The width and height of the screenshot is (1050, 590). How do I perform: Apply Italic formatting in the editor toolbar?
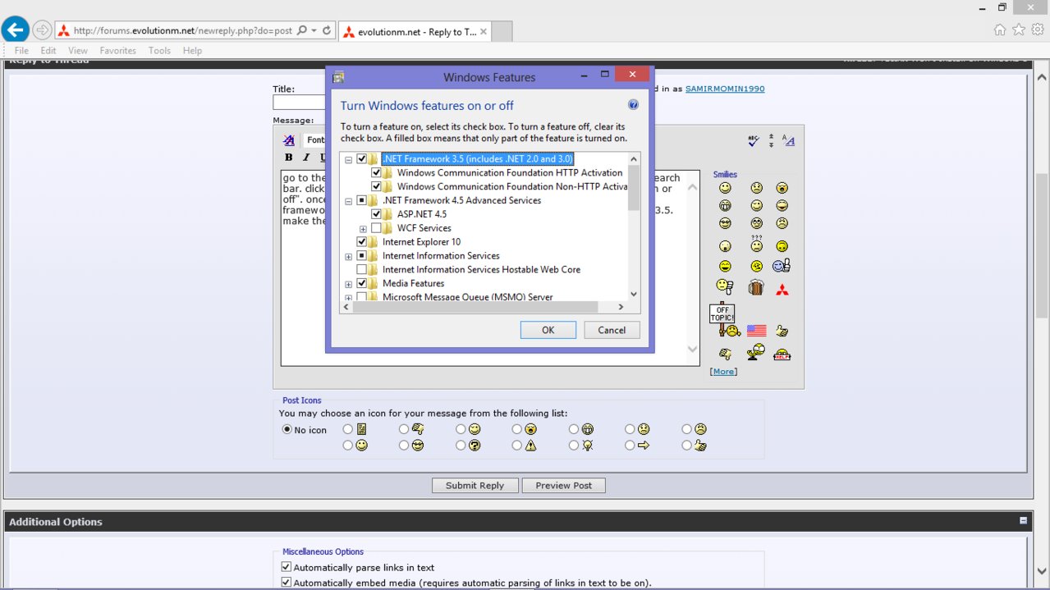tap(305, 158)
